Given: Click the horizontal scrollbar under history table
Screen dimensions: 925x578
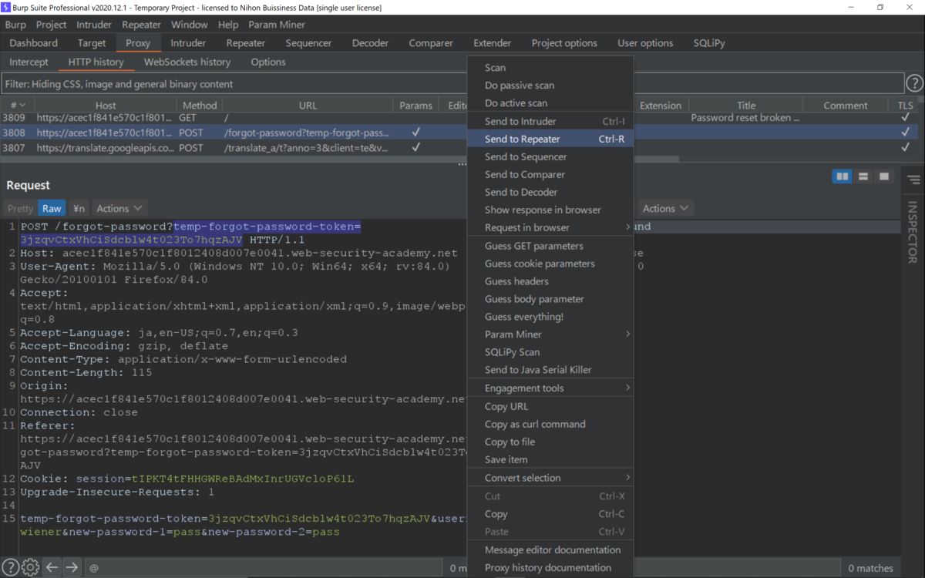Looking at the screenshot, I should click(x=341, y=160).
